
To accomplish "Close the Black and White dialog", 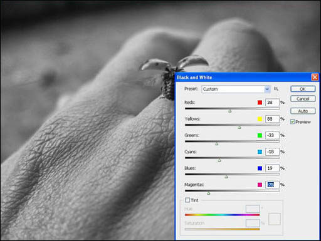I will (x=315, y=77).
